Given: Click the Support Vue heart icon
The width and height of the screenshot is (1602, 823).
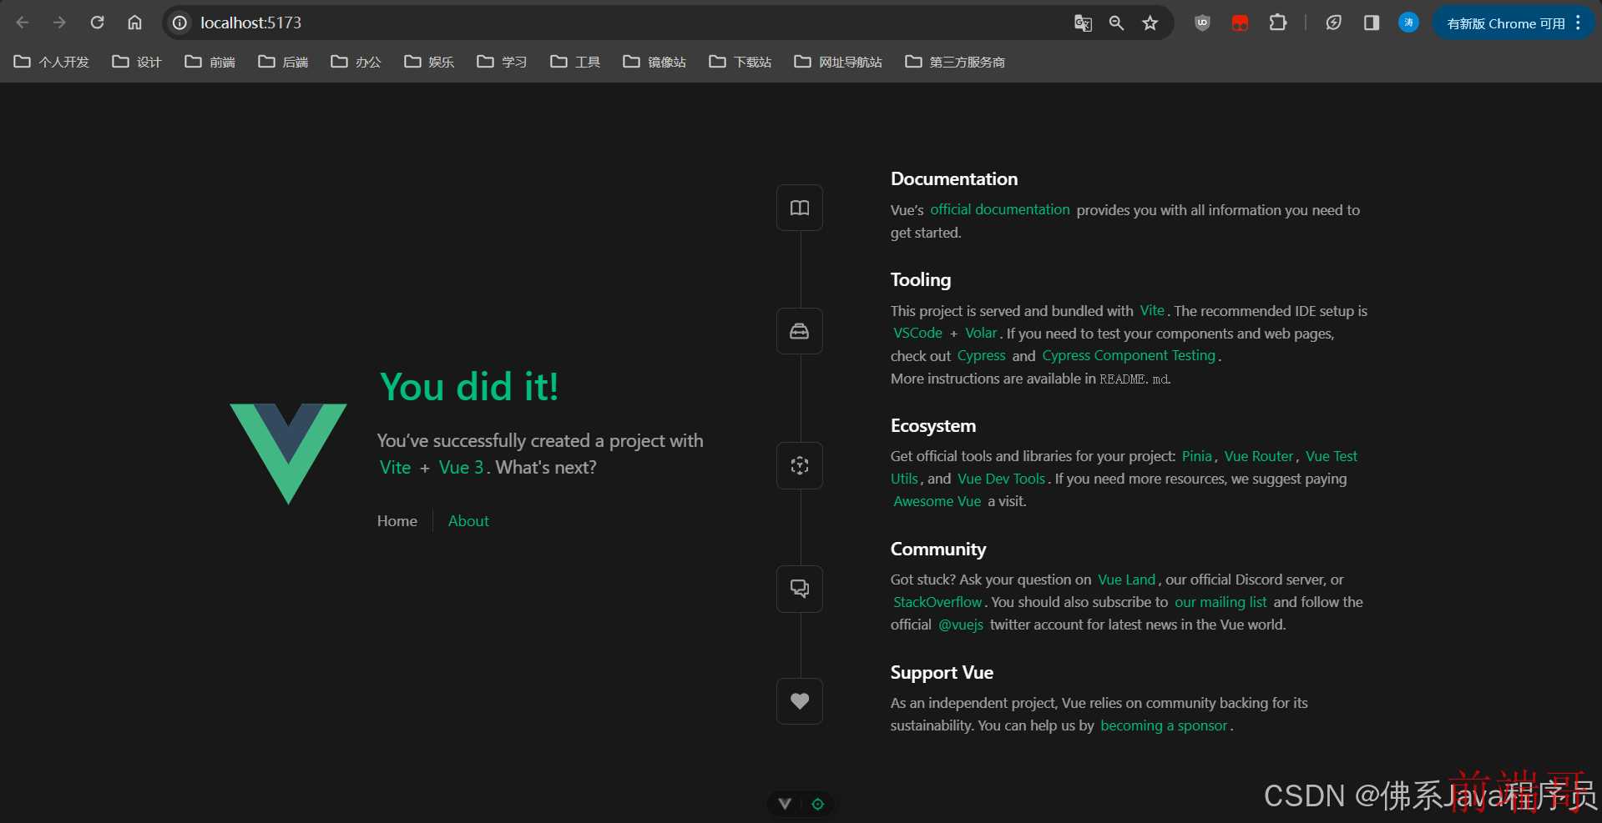Looking at the screenshot, I should (800, 701).
